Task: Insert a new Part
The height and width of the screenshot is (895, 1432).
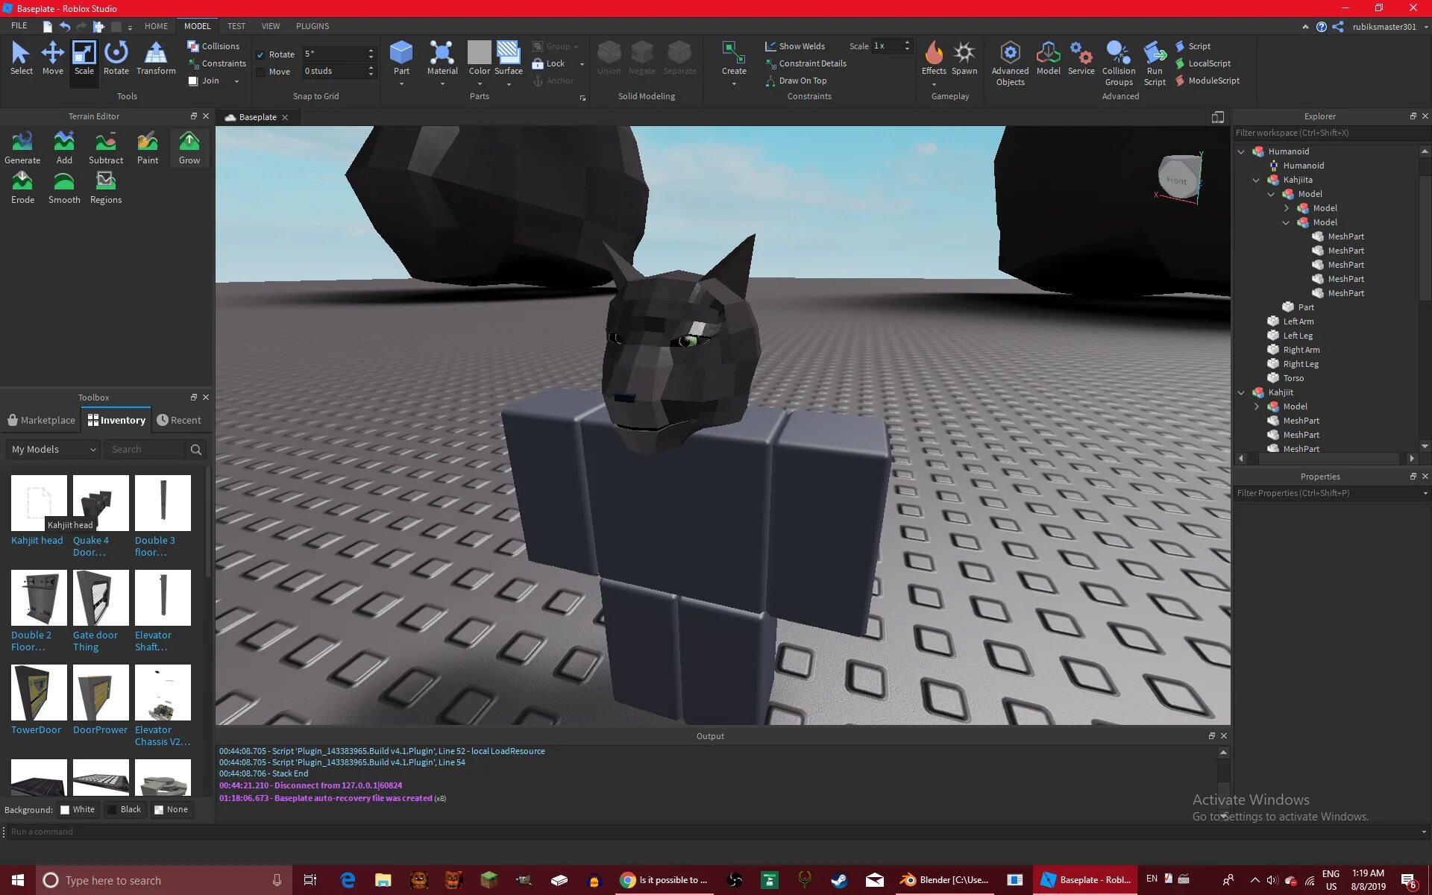Action: tap(401, 53)
